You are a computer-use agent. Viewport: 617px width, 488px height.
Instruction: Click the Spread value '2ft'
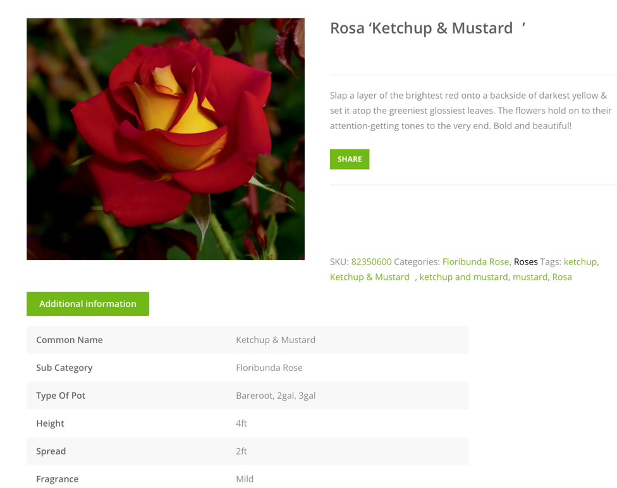pos(241,451)
